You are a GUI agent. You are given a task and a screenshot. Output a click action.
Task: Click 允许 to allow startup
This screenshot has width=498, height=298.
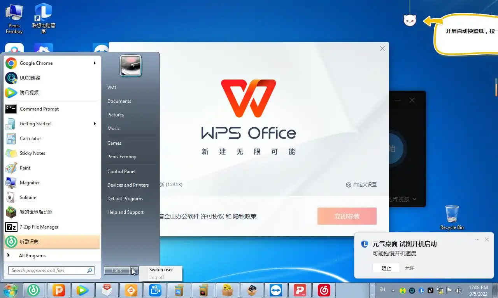coord(410,268)
